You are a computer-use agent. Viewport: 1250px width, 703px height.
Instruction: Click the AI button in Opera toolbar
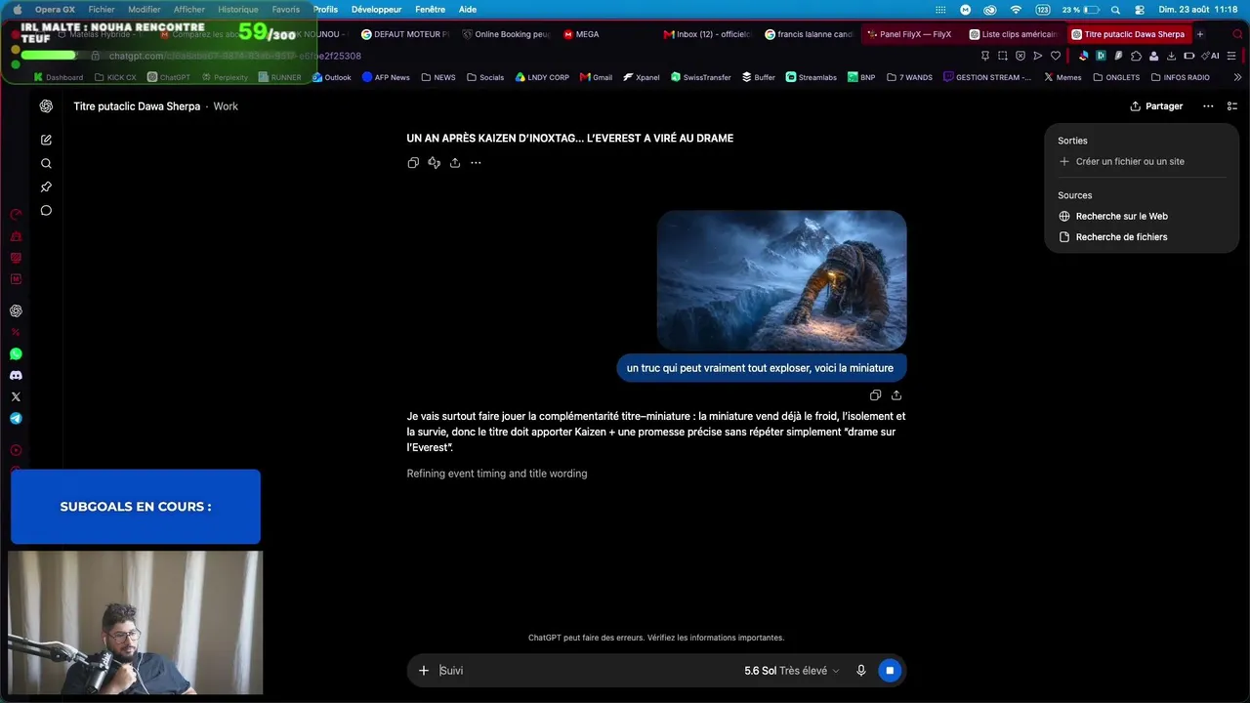point(1210,56)
